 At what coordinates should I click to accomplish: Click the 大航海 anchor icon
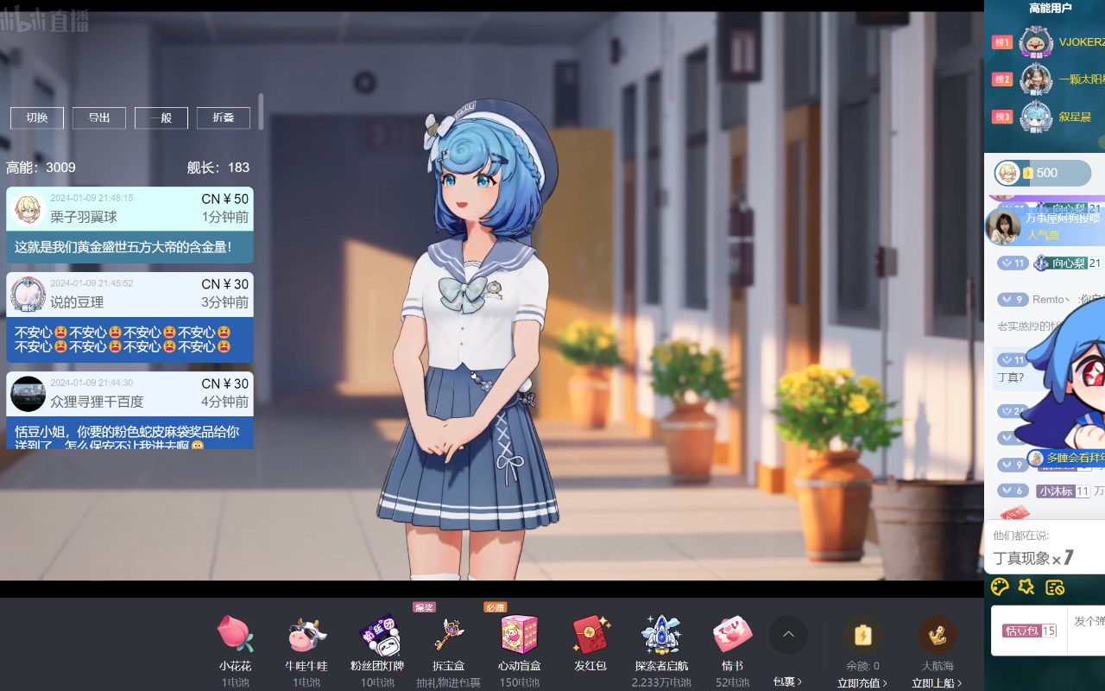938,635
